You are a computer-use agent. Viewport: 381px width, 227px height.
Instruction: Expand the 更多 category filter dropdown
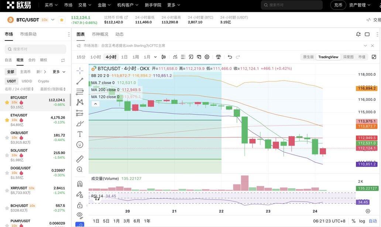pos(59,72)
